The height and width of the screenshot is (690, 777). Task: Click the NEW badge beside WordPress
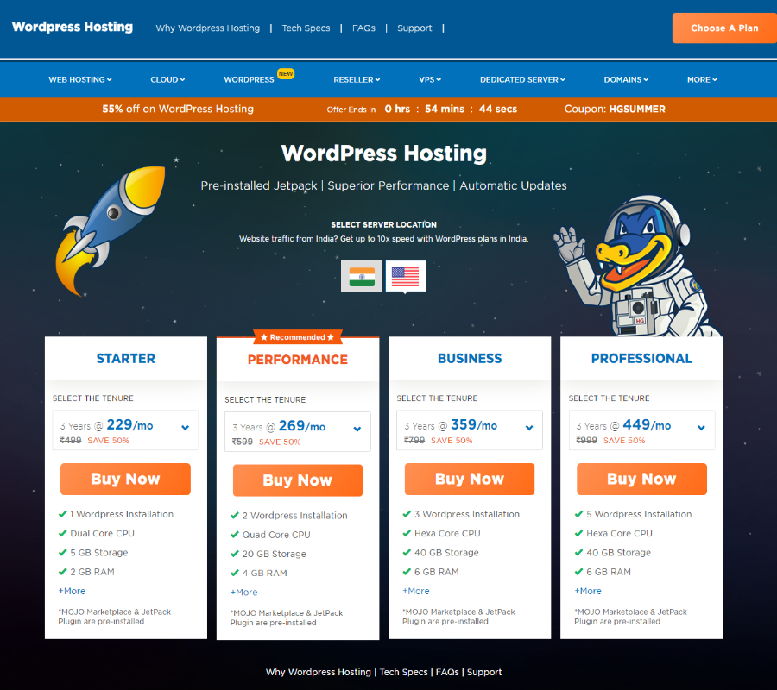286,74
